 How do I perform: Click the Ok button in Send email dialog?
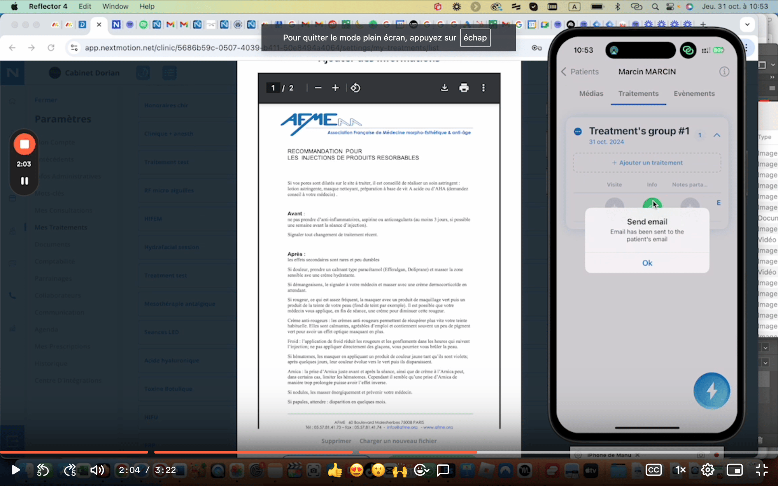647,263
